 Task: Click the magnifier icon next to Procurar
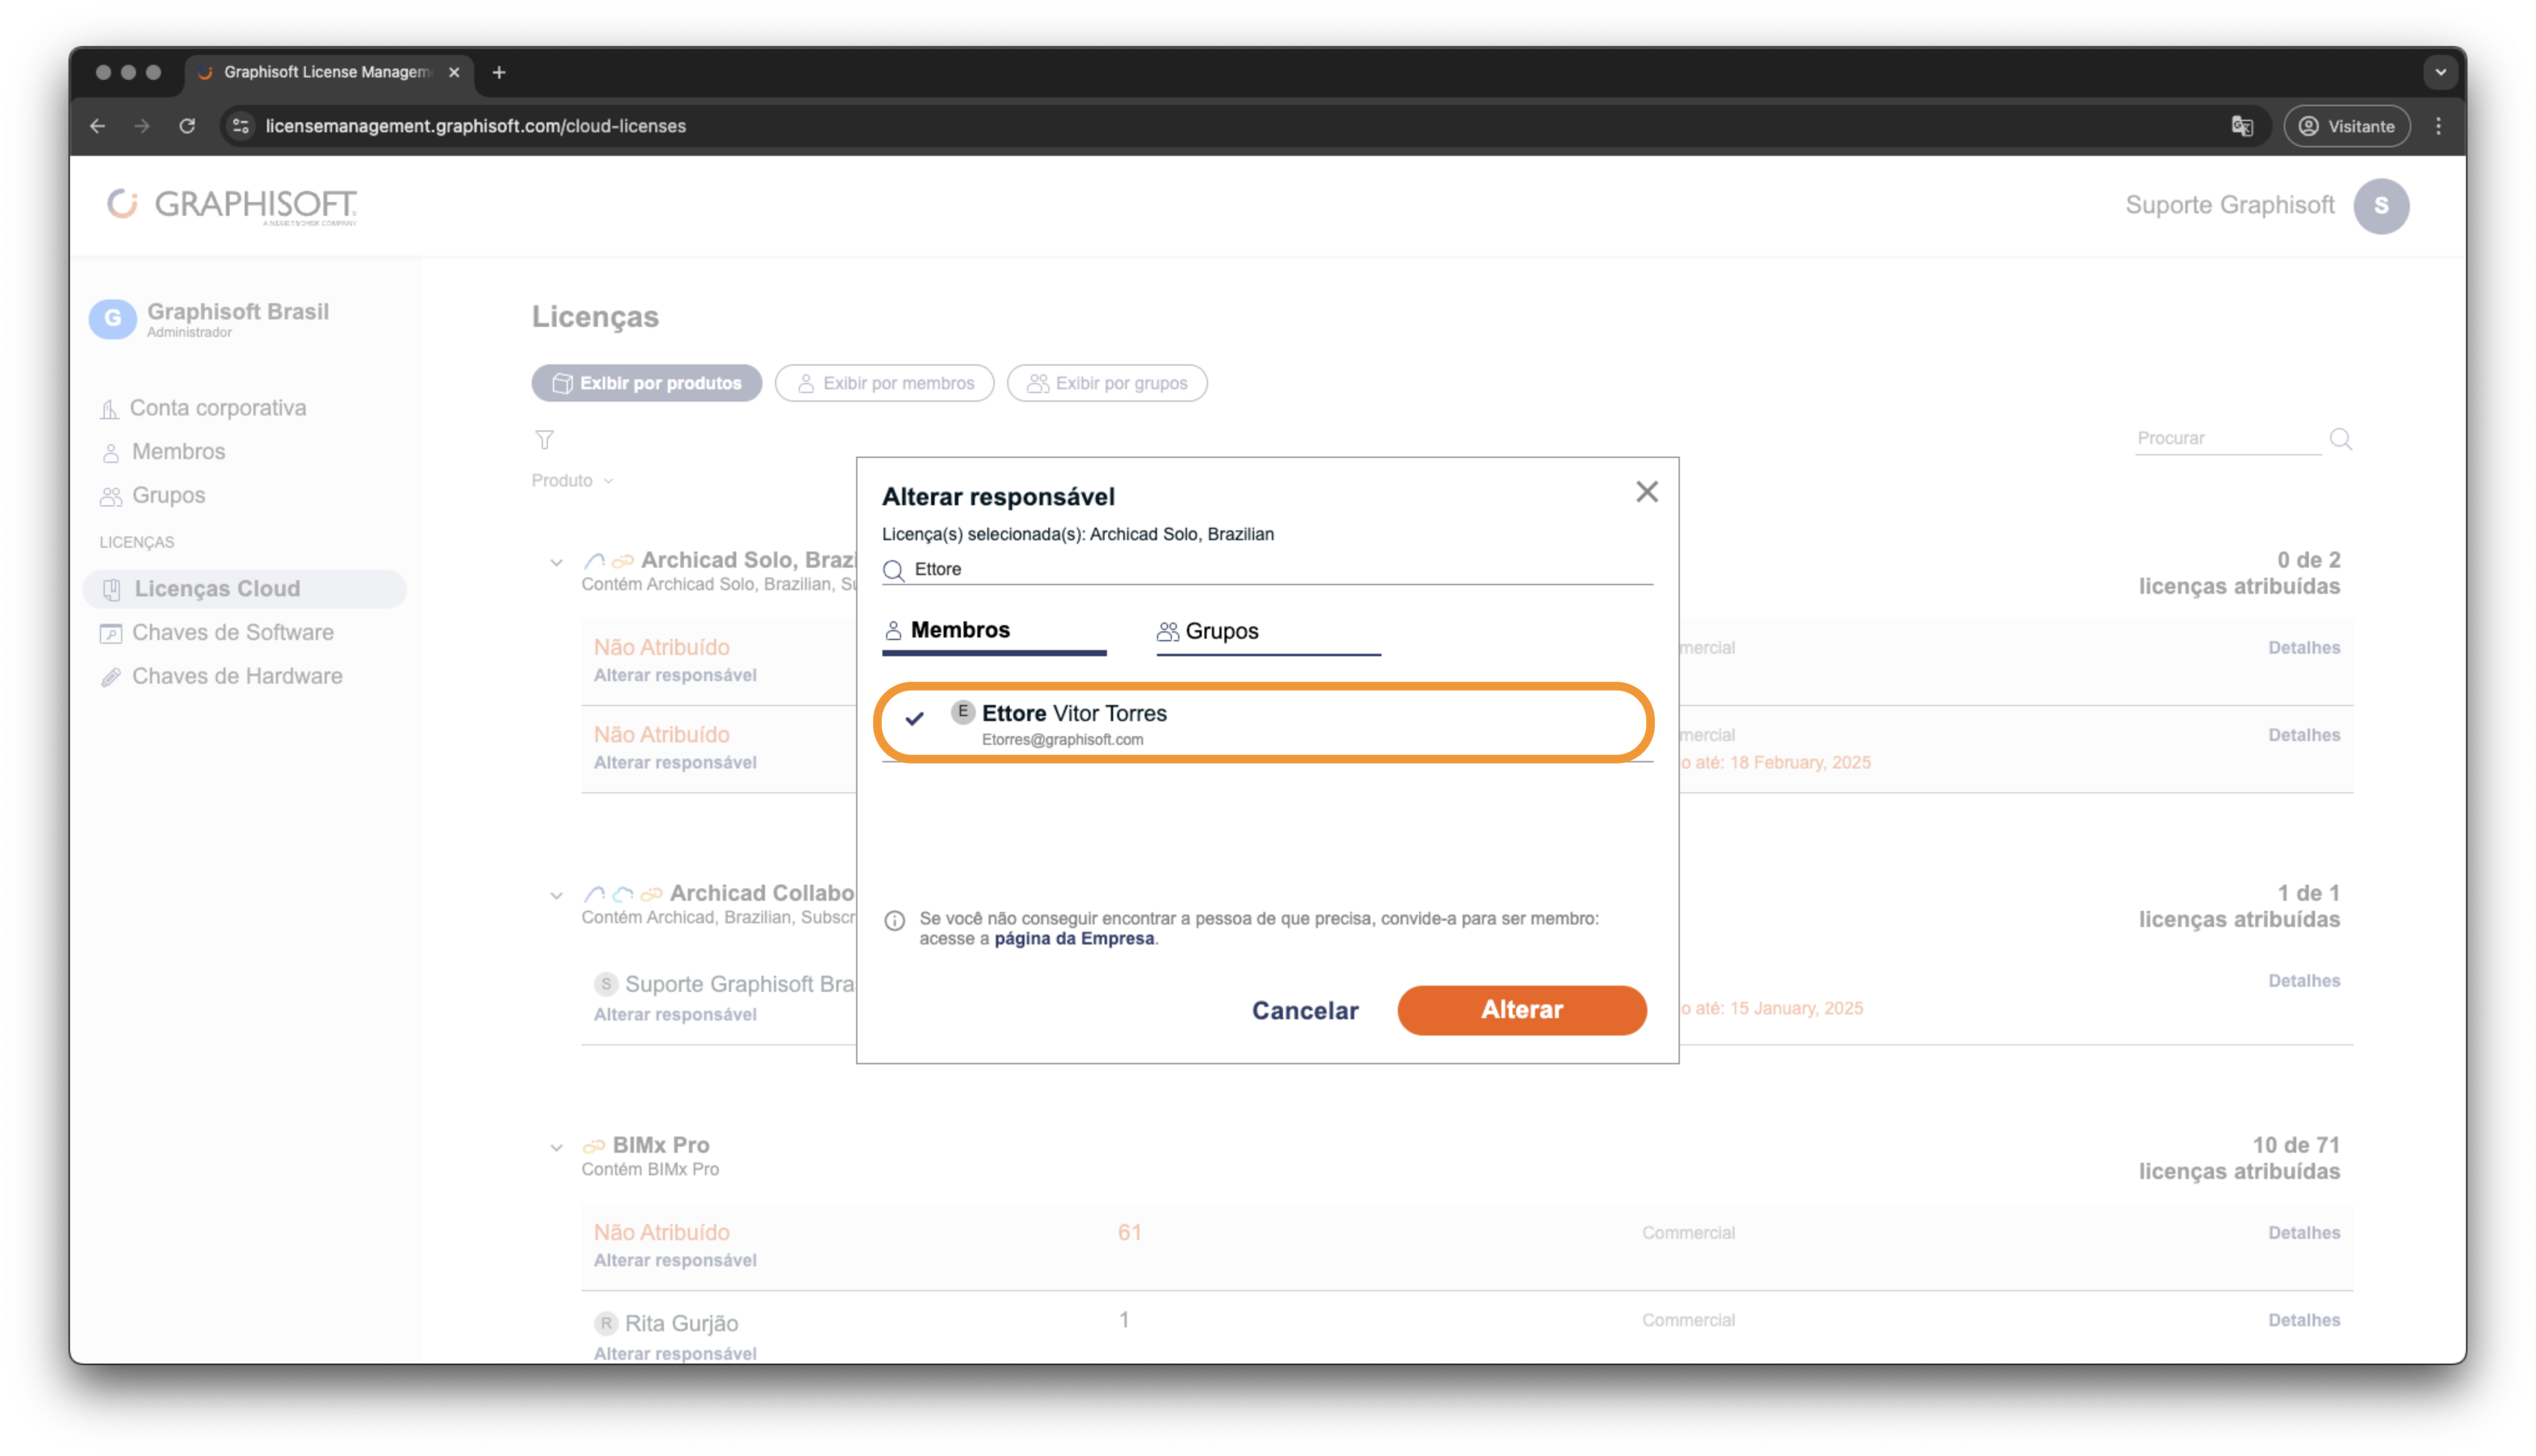pyautogui.click(x=2340, y=439)
